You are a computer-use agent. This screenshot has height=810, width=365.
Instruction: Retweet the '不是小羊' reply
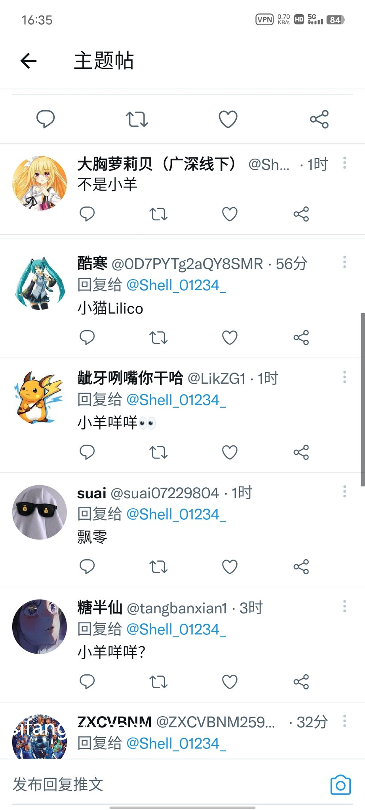click(158, 214)
